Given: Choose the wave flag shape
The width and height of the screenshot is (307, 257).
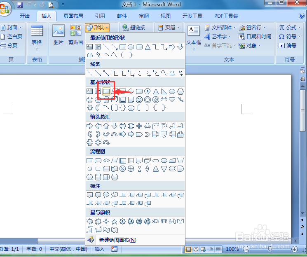Looking at the screenshot, I should click(x=106, y=229).
